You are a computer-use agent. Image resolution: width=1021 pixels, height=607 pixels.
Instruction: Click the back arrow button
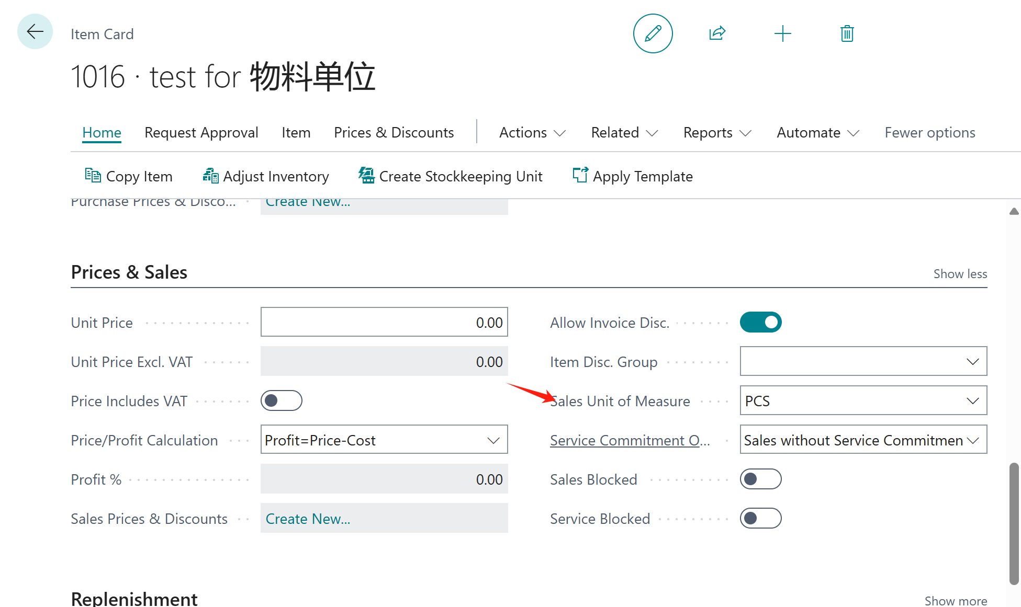[x=35, y=32]
